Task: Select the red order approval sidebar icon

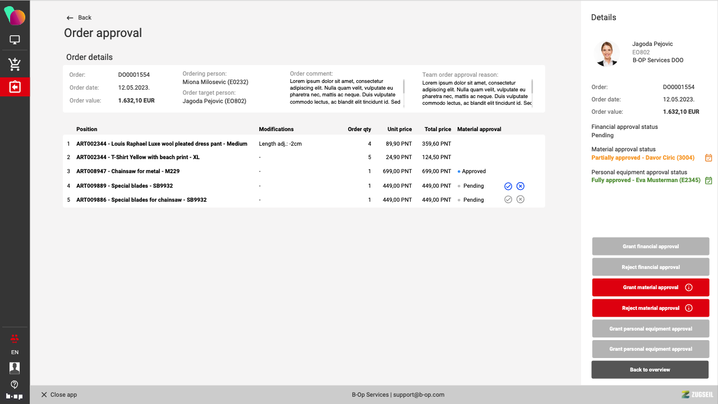Action: (x=15, y=87)
